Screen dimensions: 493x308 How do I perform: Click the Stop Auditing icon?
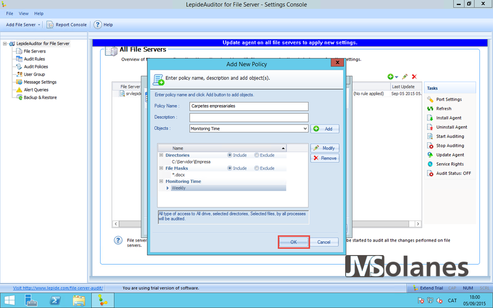click(x=430, y=145)
